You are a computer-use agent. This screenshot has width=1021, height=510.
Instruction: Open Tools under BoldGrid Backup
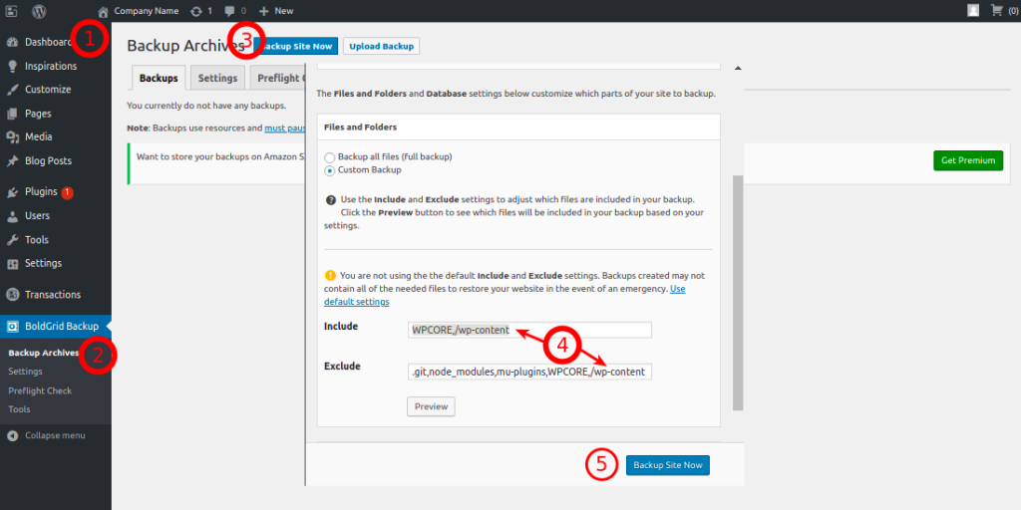[x=20, y=409]
